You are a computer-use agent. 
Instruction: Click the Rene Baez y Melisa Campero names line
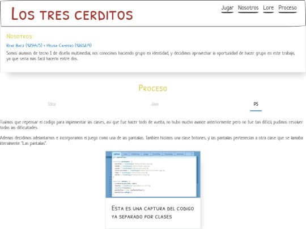click(49, 45)
